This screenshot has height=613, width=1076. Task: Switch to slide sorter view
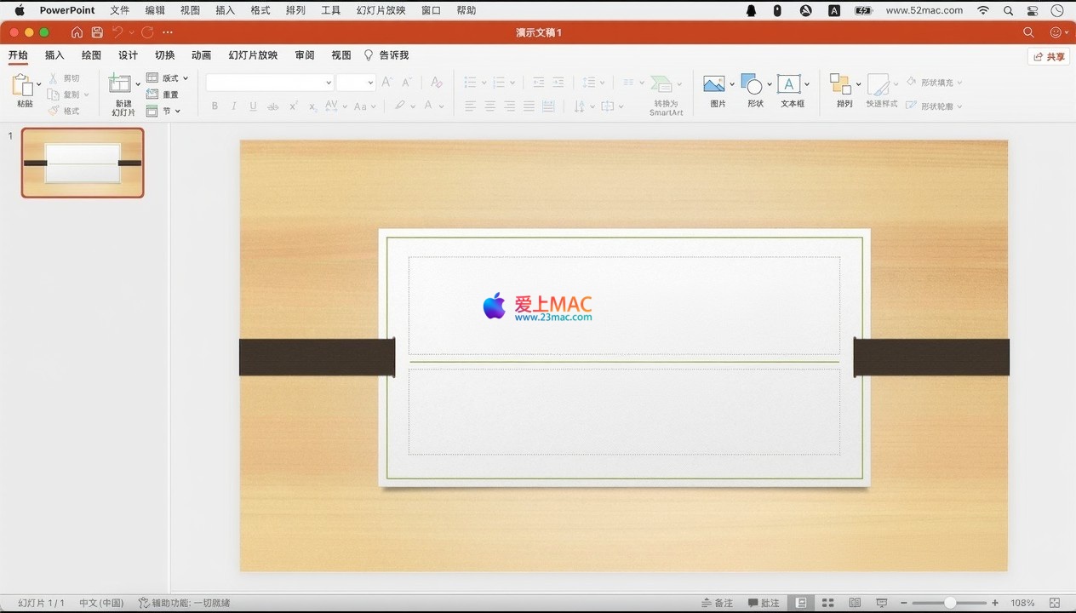[827, 603]
